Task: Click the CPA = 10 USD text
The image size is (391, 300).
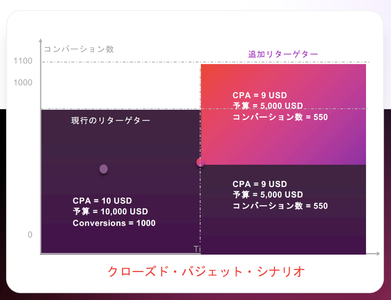Action: pyautogui.click(x=102, y=201)
